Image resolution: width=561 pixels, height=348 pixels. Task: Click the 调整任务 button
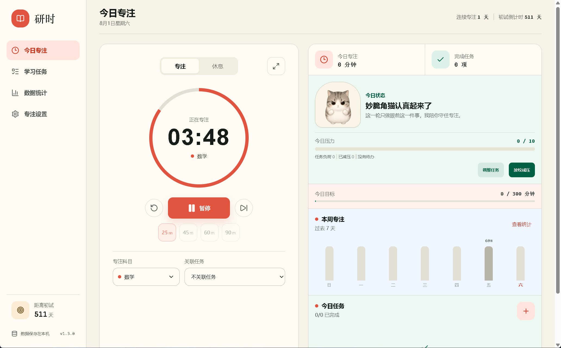(x=491, y=170)
